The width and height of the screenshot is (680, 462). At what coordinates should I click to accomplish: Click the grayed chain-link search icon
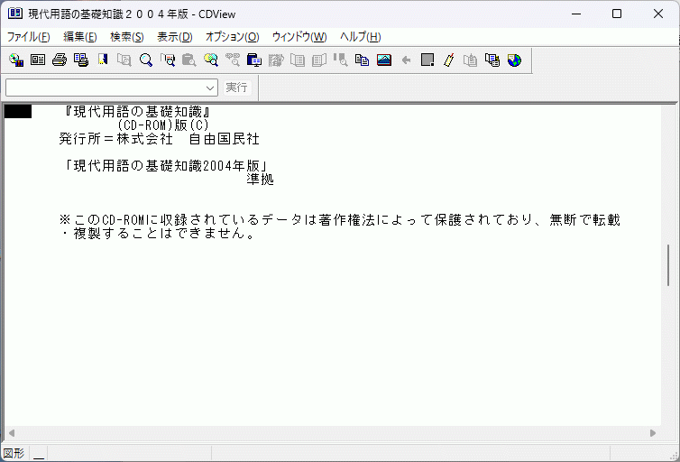(x=233, y=60)
